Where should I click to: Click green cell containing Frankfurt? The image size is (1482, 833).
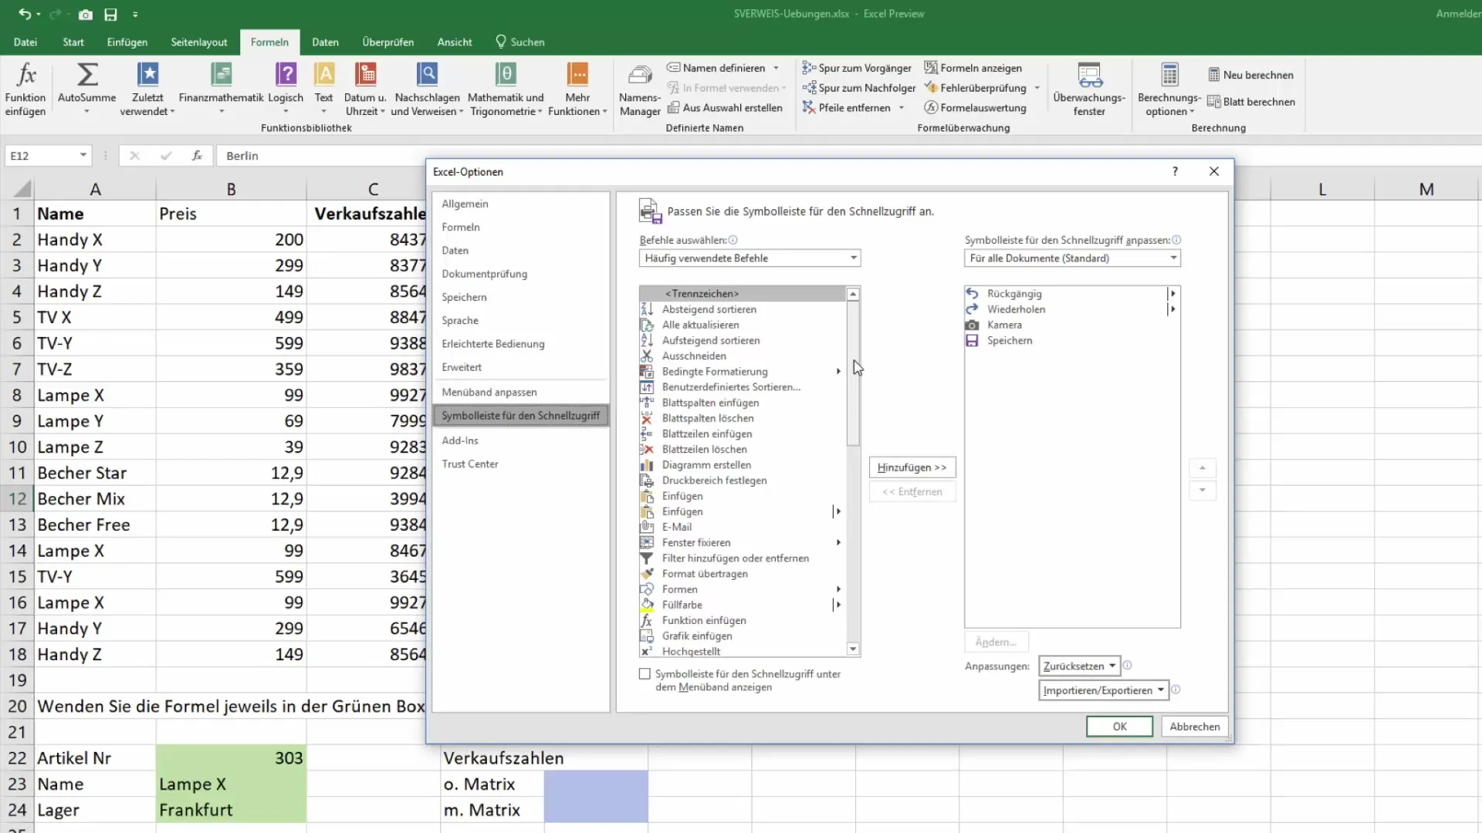[231, 810]
